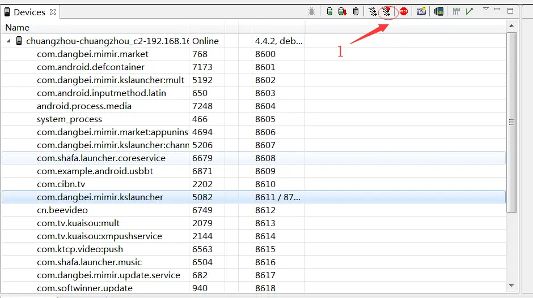Click PID value 5192
This screenshot has width=533, height=298.
(x=202, y=80)
